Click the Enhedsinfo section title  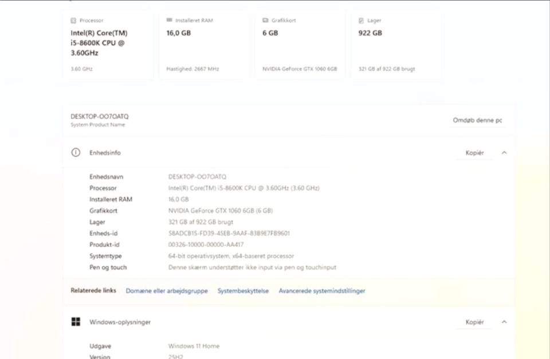click(105, 153)
